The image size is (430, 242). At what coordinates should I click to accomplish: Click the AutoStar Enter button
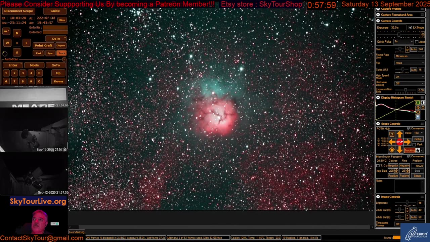click(x=13, y=65)
